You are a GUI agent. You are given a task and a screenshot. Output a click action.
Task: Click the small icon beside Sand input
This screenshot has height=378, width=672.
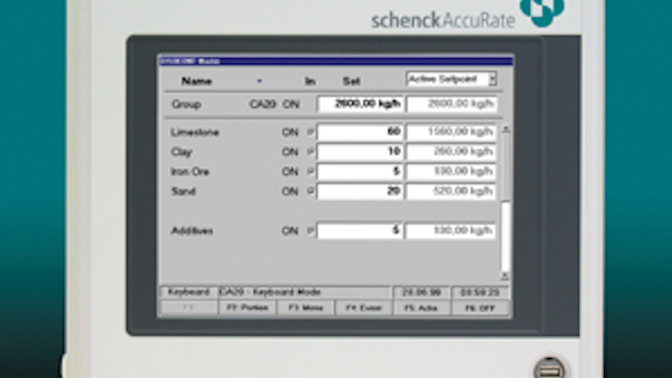pyautogui.click(x=311, y=191)
